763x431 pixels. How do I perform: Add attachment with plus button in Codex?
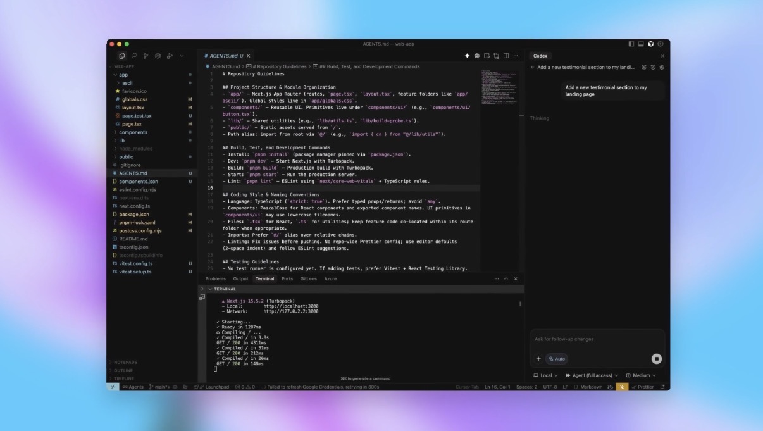(538, 359)
